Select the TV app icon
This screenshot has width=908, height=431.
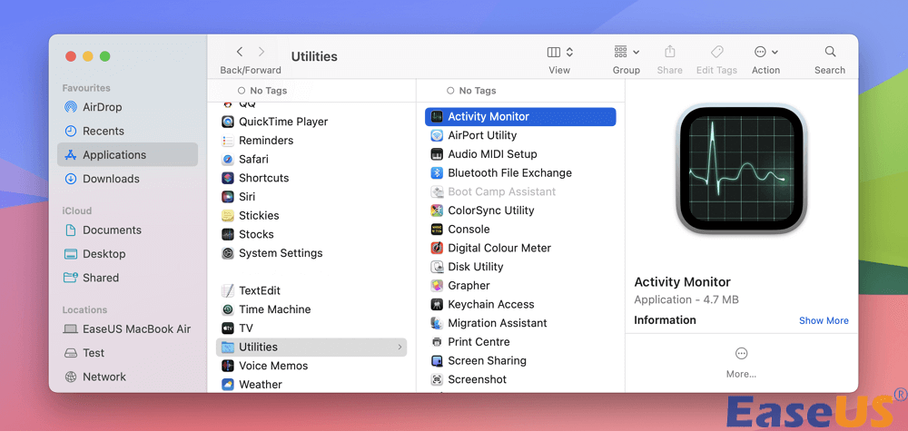pyautogui.click(x=228, y=328)
